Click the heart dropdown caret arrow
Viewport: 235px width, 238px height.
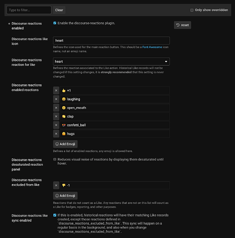pos(166,61)
